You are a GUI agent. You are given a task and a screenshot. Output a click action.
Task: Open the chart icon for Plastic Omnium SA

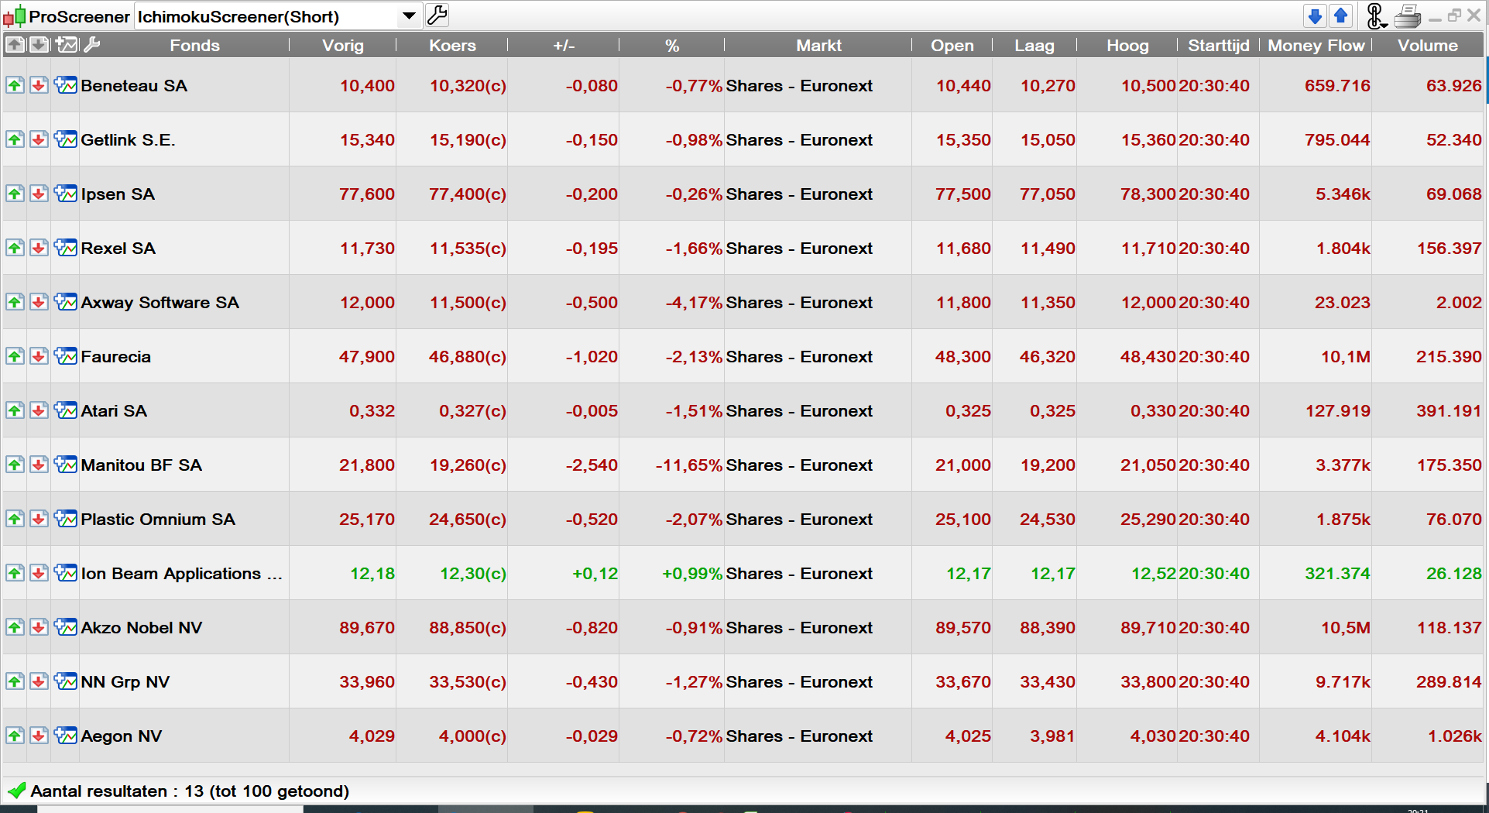[67, 519]
